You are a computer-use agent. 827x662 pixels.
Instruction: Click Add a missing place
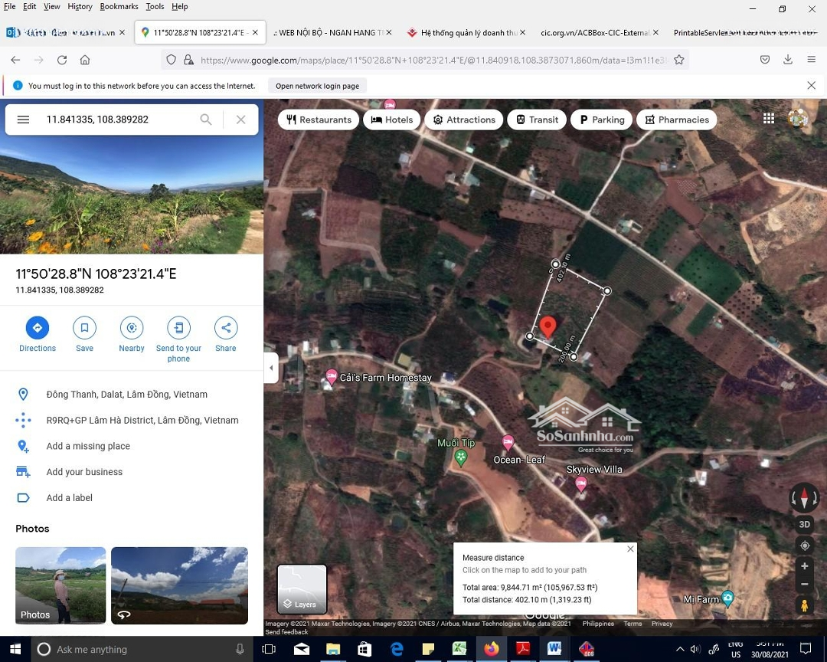point(88,446)
